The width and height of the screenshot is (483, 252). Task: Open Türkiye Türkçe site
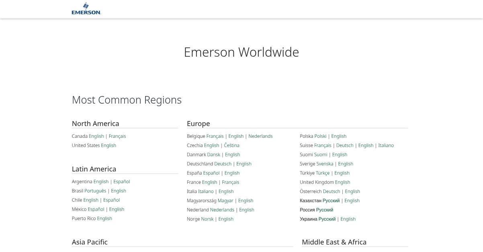click(x=323, y=173)
